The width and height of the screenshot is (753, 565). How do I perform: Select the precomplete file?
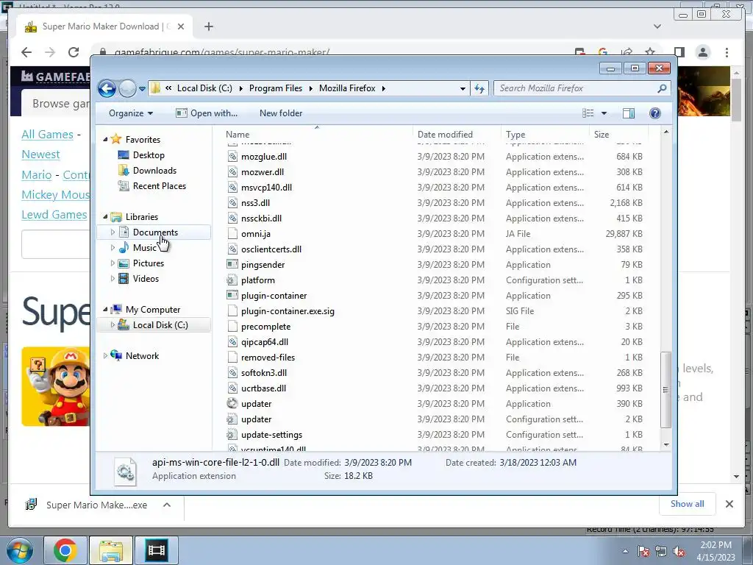(265, 327)
